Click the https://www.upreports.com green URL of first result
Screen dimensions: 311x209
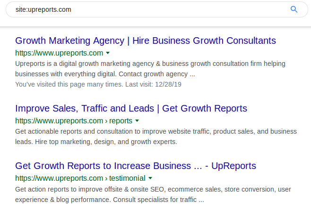(x=59, y=53)
